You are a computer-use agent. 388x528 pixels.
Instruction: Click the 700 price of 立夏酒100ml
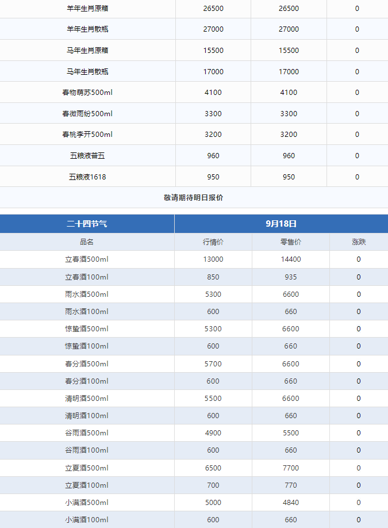[213, 485]
